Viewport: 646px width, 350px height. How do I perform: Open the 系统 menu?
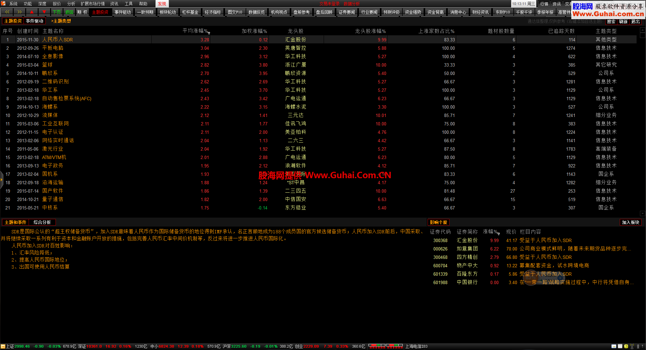pyautogui.click(x=13, y=4)
